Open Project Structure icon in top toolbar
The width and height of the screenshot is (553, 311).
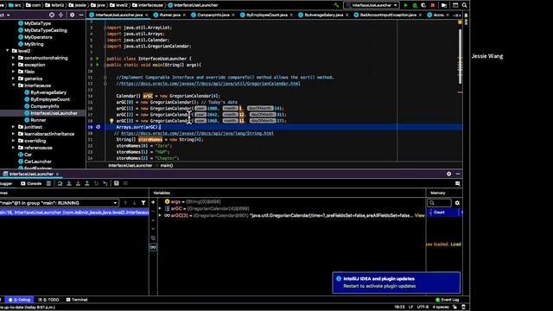click(444, 5)
